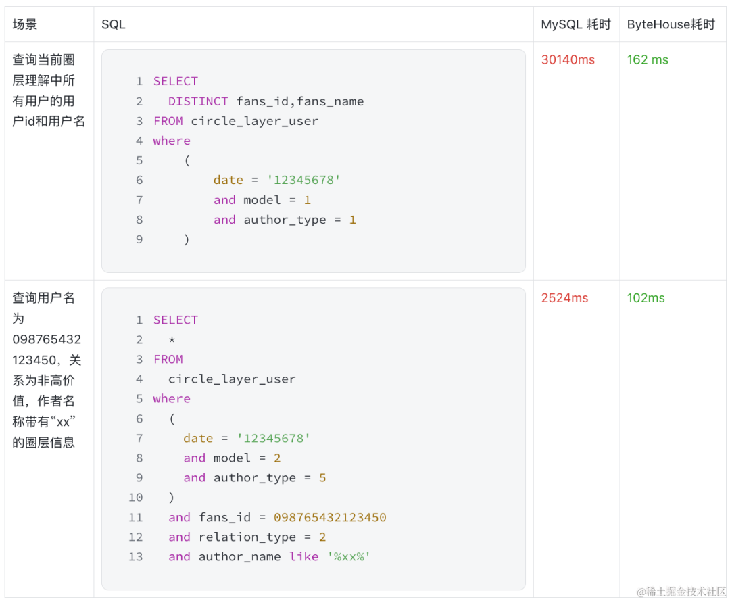Click the fans_id = 098765432123450 condition line
730x601 pixels.
click(277, 517)
